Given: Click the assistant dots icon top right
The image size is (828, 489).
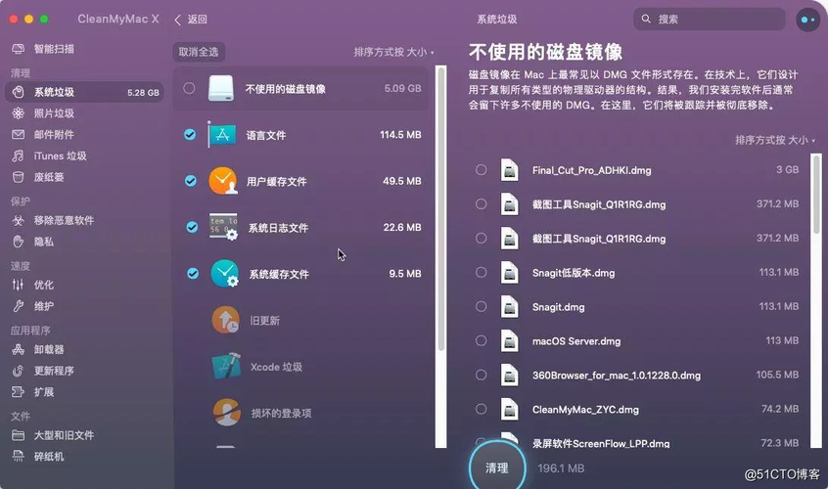Looking at the screenshot, I should tap(807, 20).
